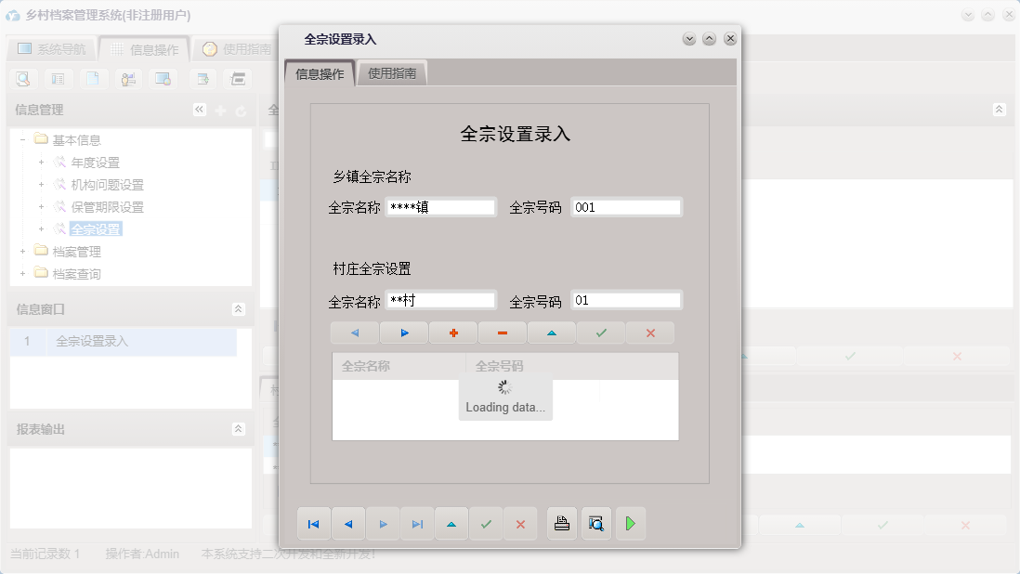This screenshot has height=574, width=1020.
Task: Go to next record arrow in village grid
Action: (403, 333)
